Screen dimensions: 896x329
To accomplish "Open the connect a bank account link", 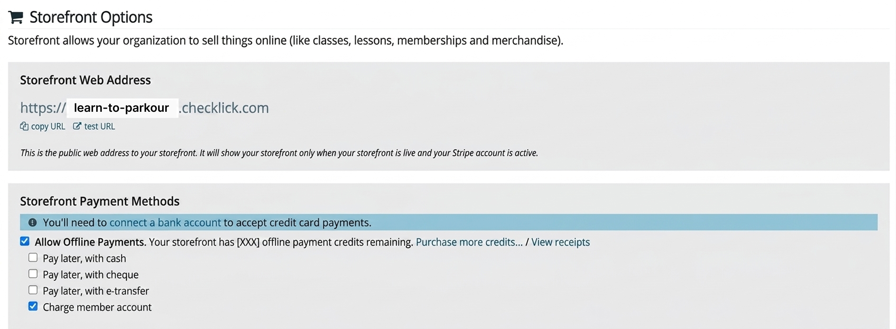I will coord(165,222).
